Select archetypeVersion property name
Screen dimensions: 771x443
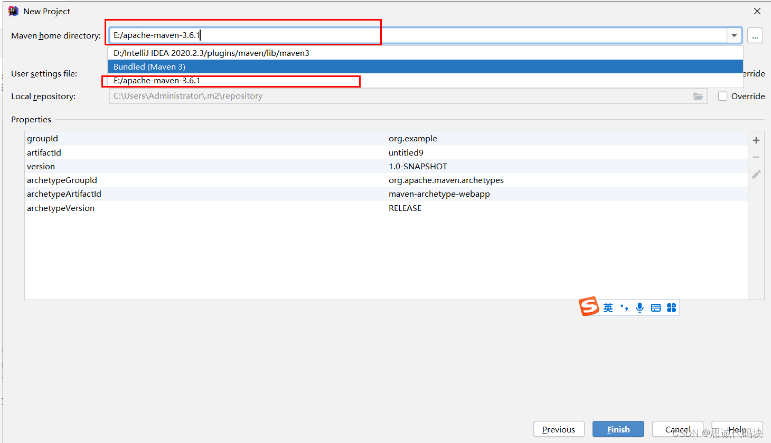point(61,208)
